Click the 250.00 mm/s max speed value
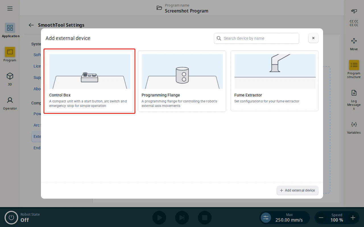The height and width of the screenshot is (227, 364). (x=289, y=220)
